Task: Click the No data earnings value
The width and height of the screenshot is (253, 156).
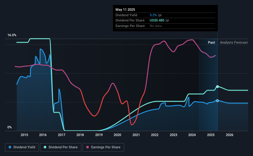Action: [156, 26]
